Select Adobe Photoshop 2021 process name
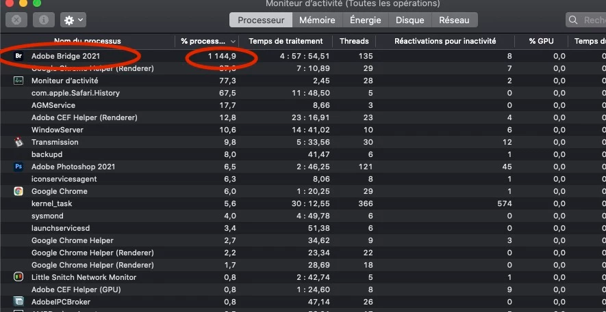606x312 pixels. coord(73,167)
